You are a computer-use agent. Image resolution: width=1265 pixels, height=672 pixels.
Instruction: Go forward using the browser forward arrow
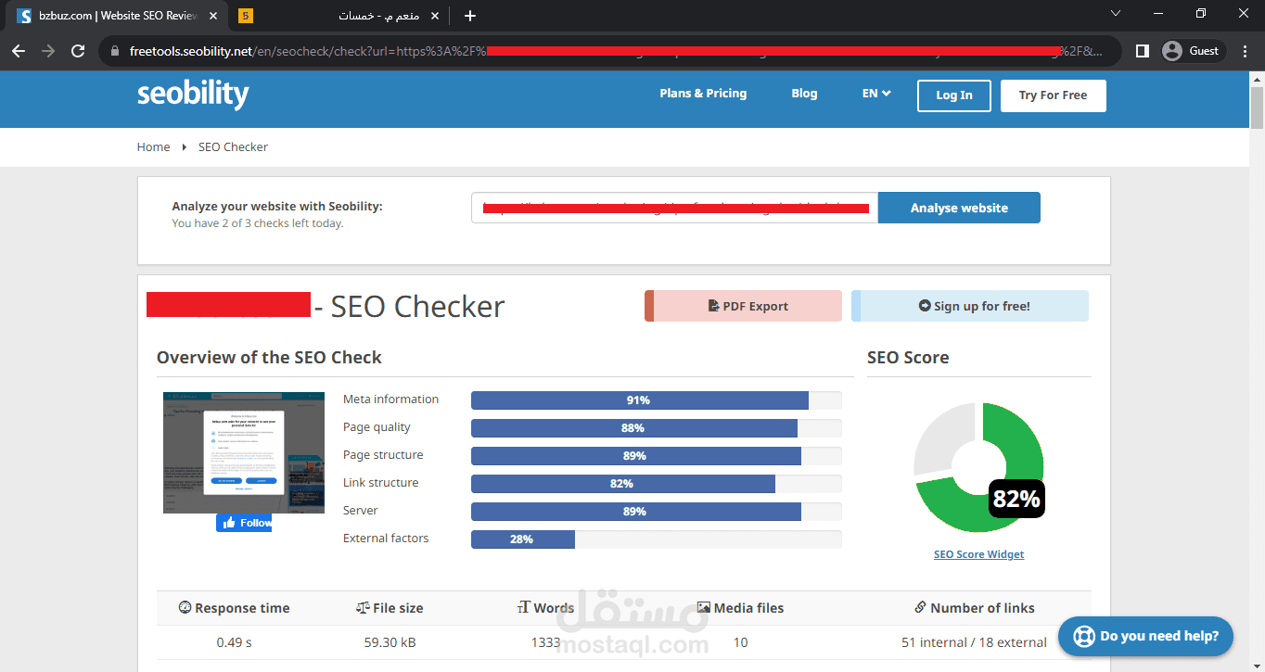pyautogui.click(x=48, y=51)
